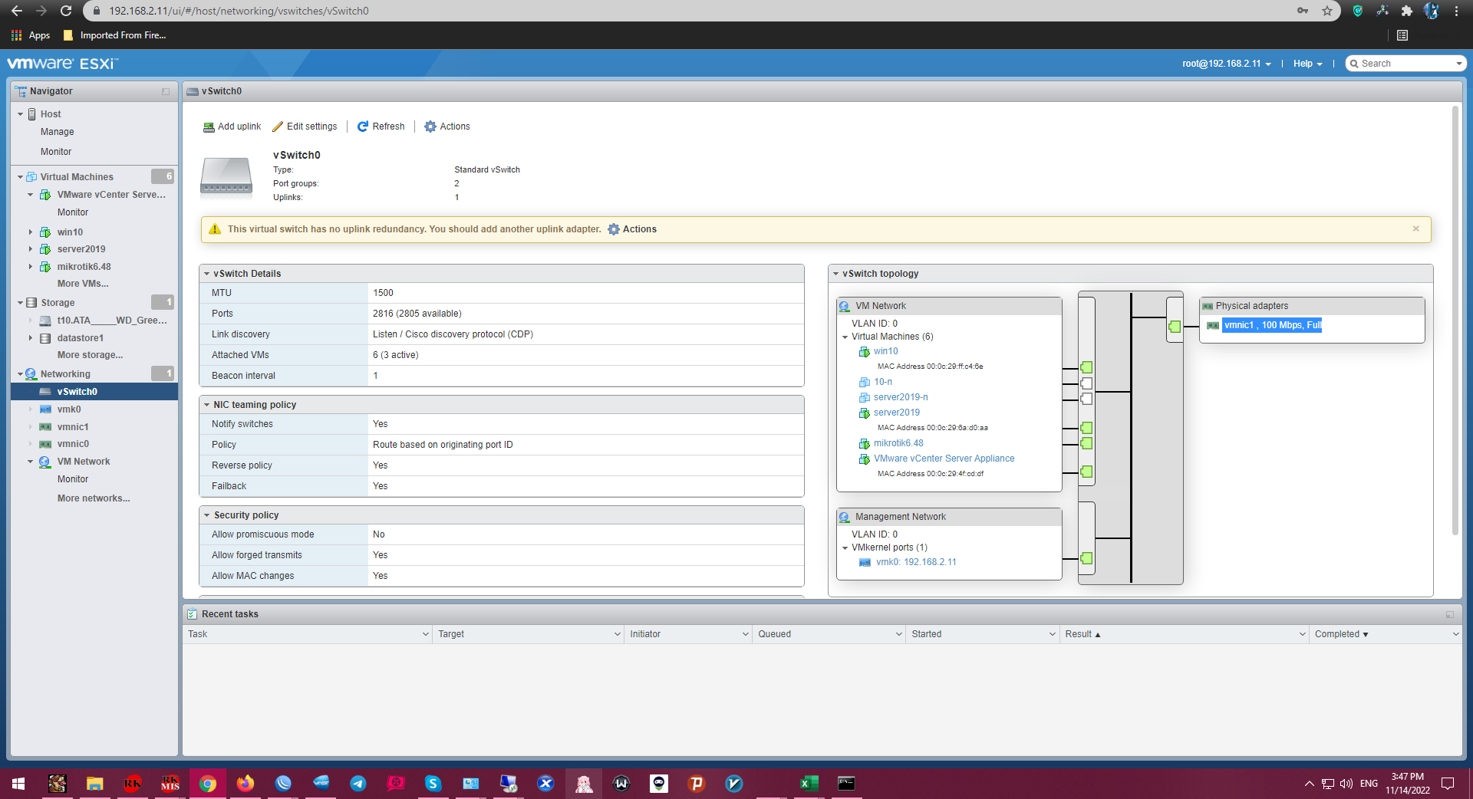Launch Google Chrome from the taskbar

point(208,783)
